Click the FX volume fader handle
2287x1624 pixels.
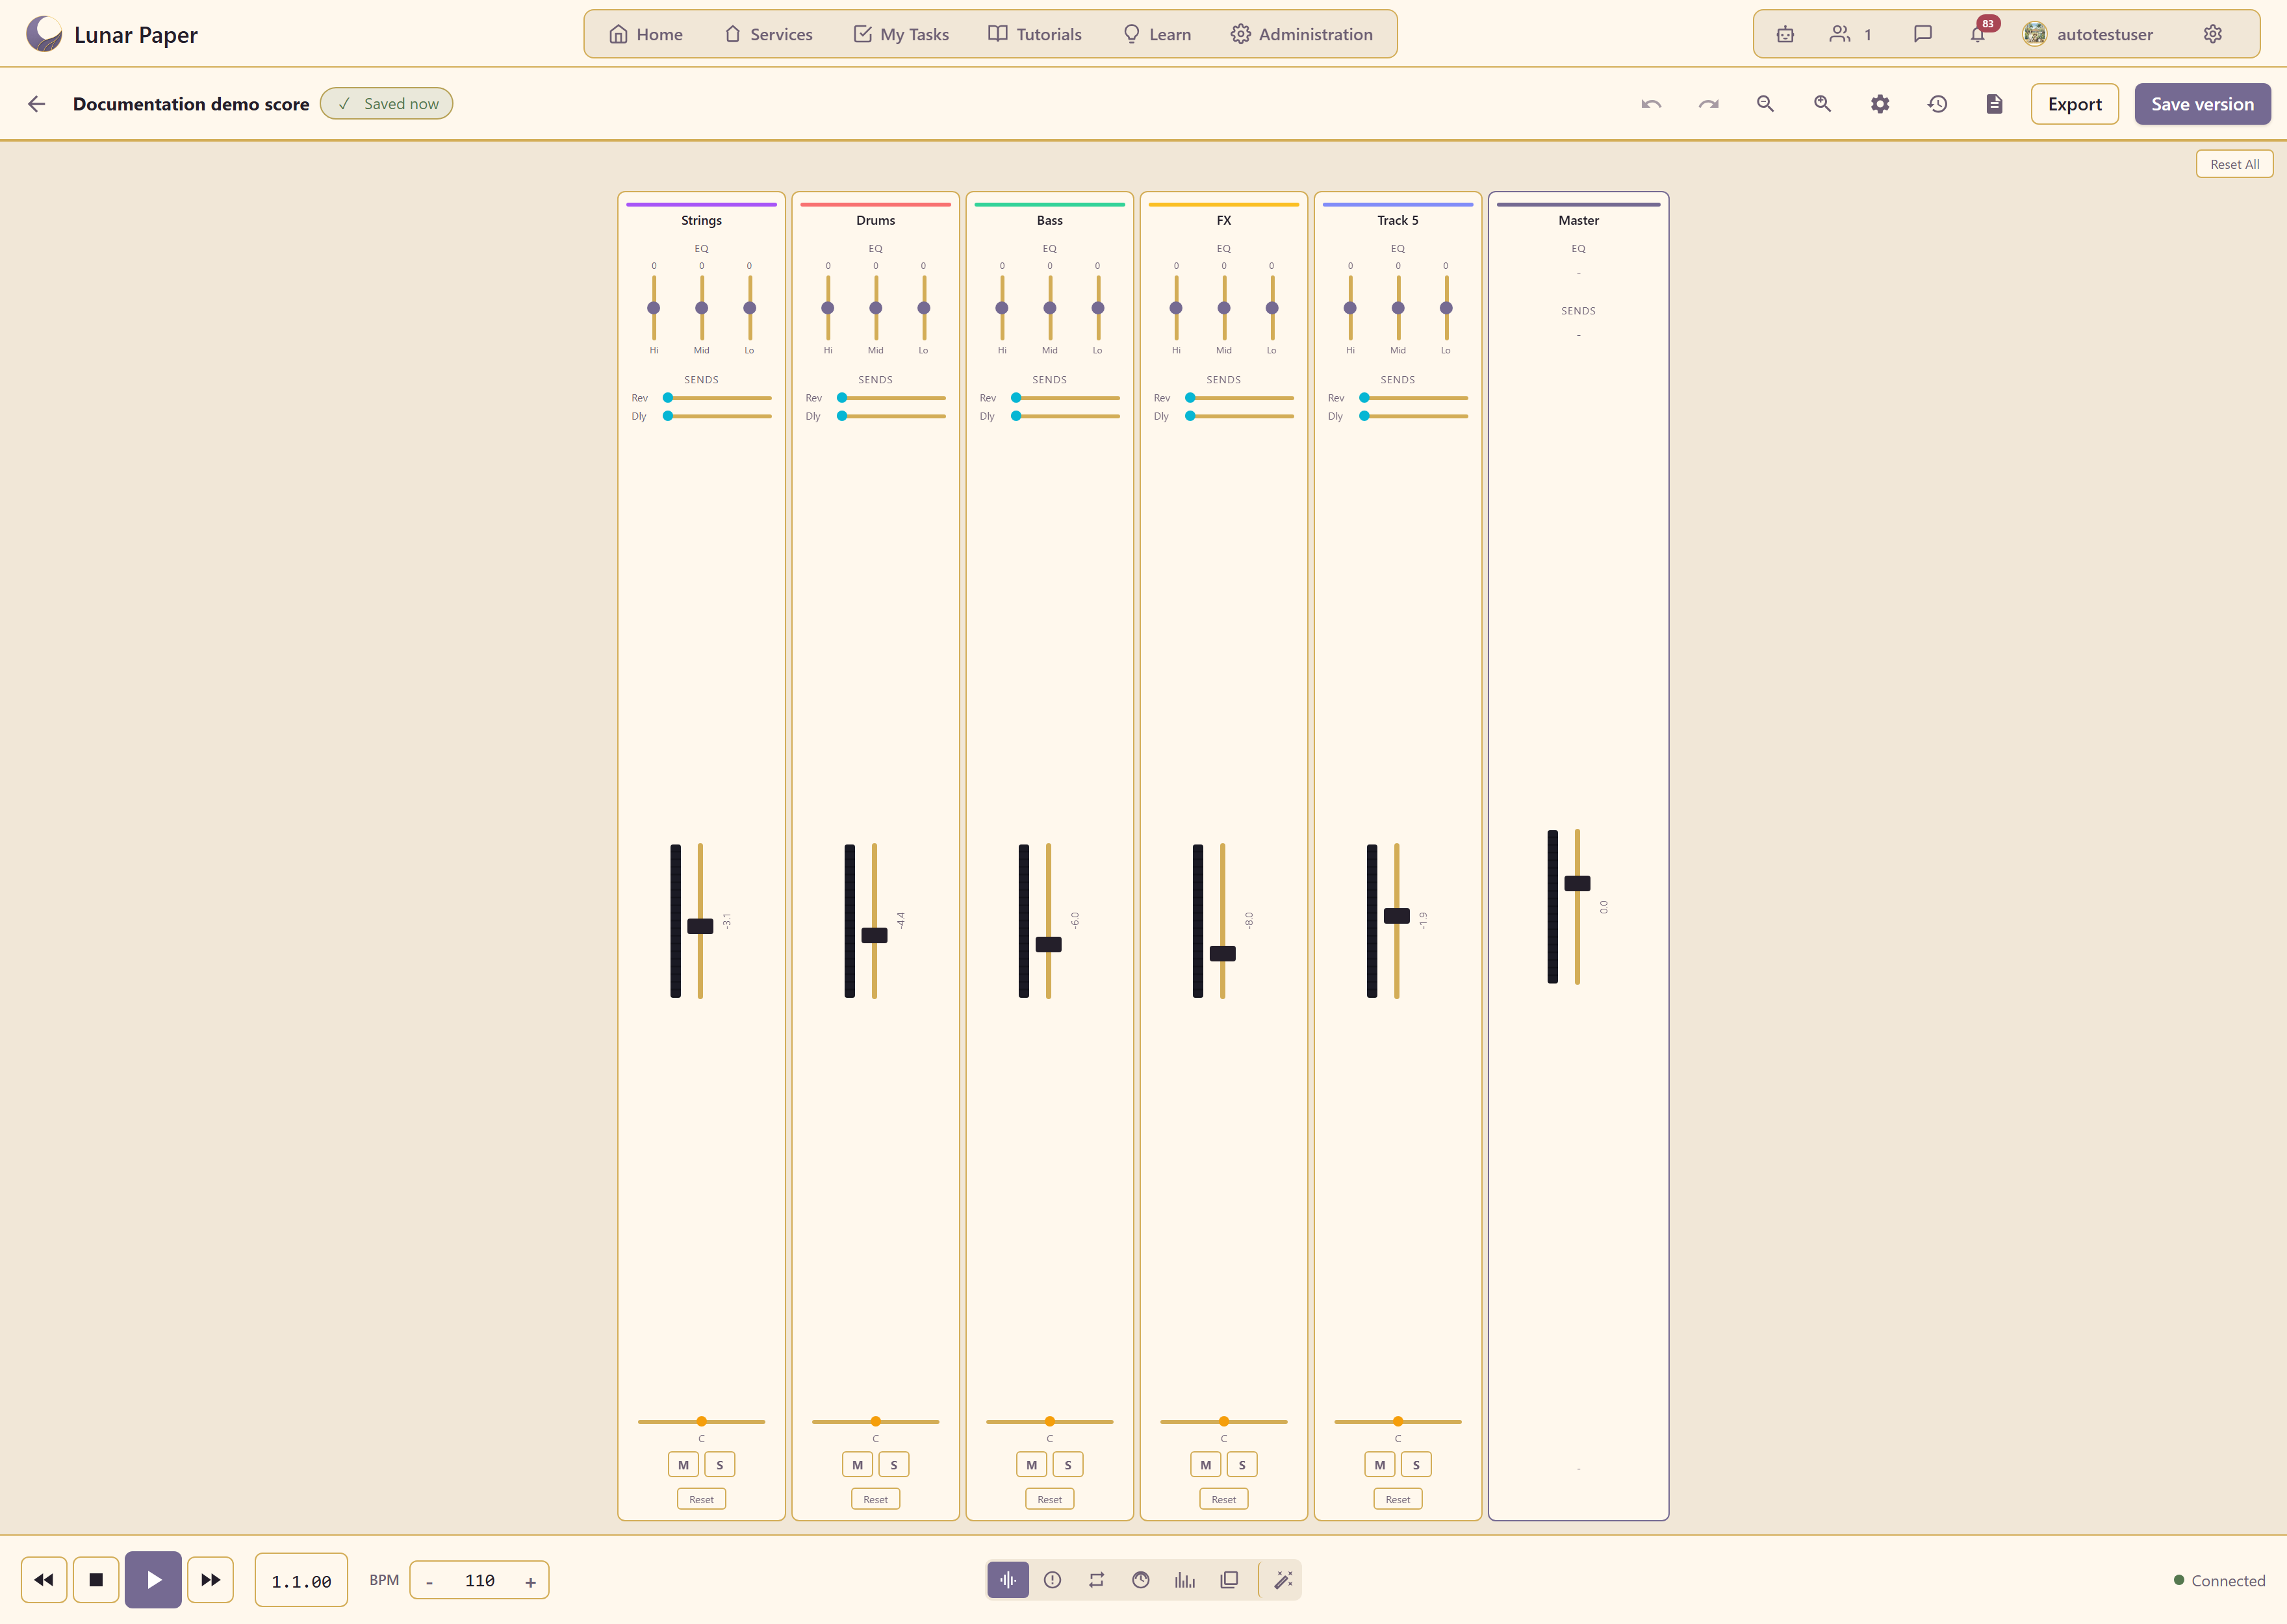click(x=1222, y=953)
